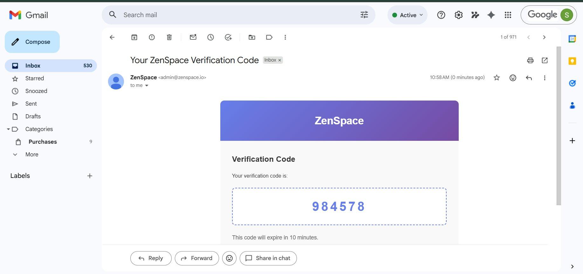Image resolution: width=583 pixels, height=274 pixels.
Task: Hide the side panel arrow
Action: [572, 266]
